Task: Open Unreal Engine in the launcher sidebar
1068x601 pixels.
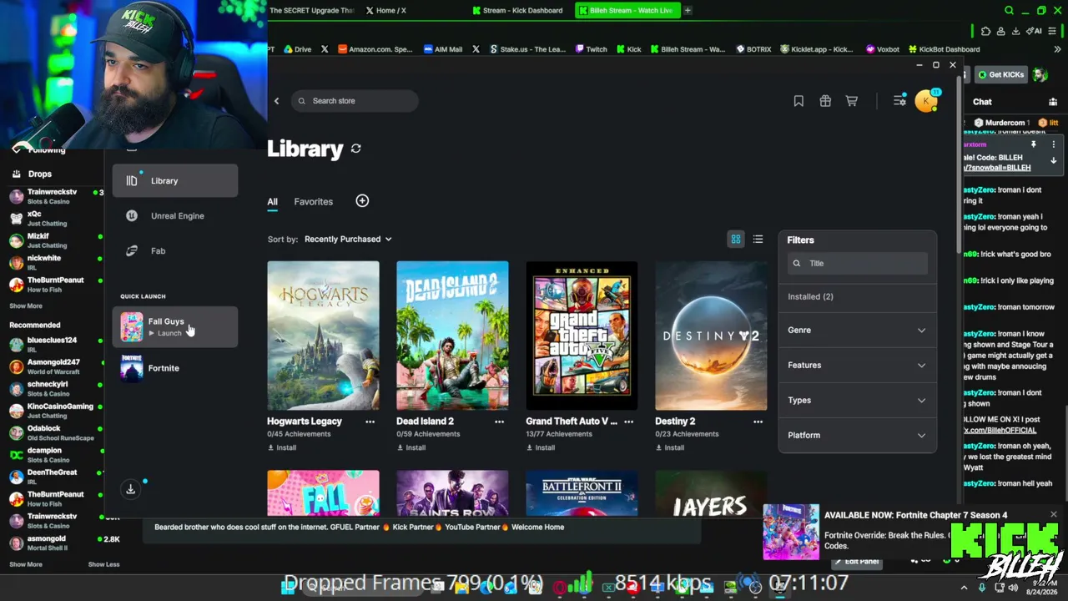Action: pos(175,216)
